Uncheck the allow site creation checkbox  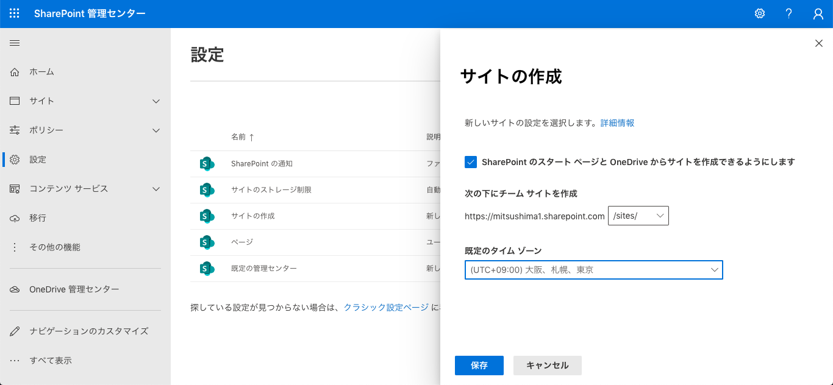click(x=470, y=162)
